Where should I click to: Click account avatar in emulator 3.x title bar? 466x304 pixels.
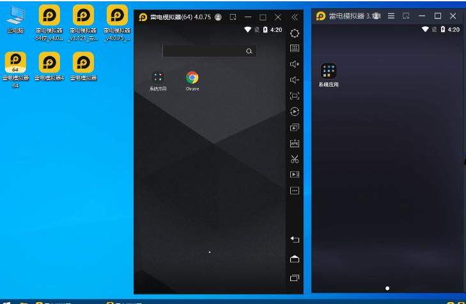pyautogui.click(x=377, y=16)
